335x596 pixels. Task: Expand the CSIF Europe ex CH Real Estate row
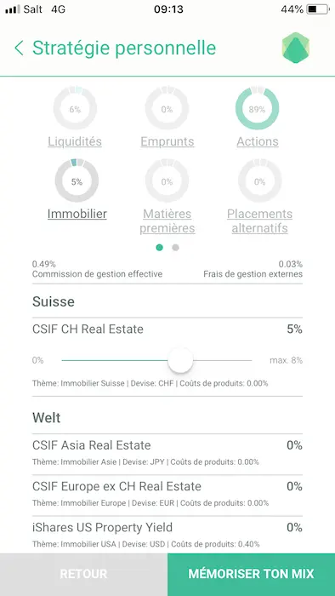(x=167, y=496)
